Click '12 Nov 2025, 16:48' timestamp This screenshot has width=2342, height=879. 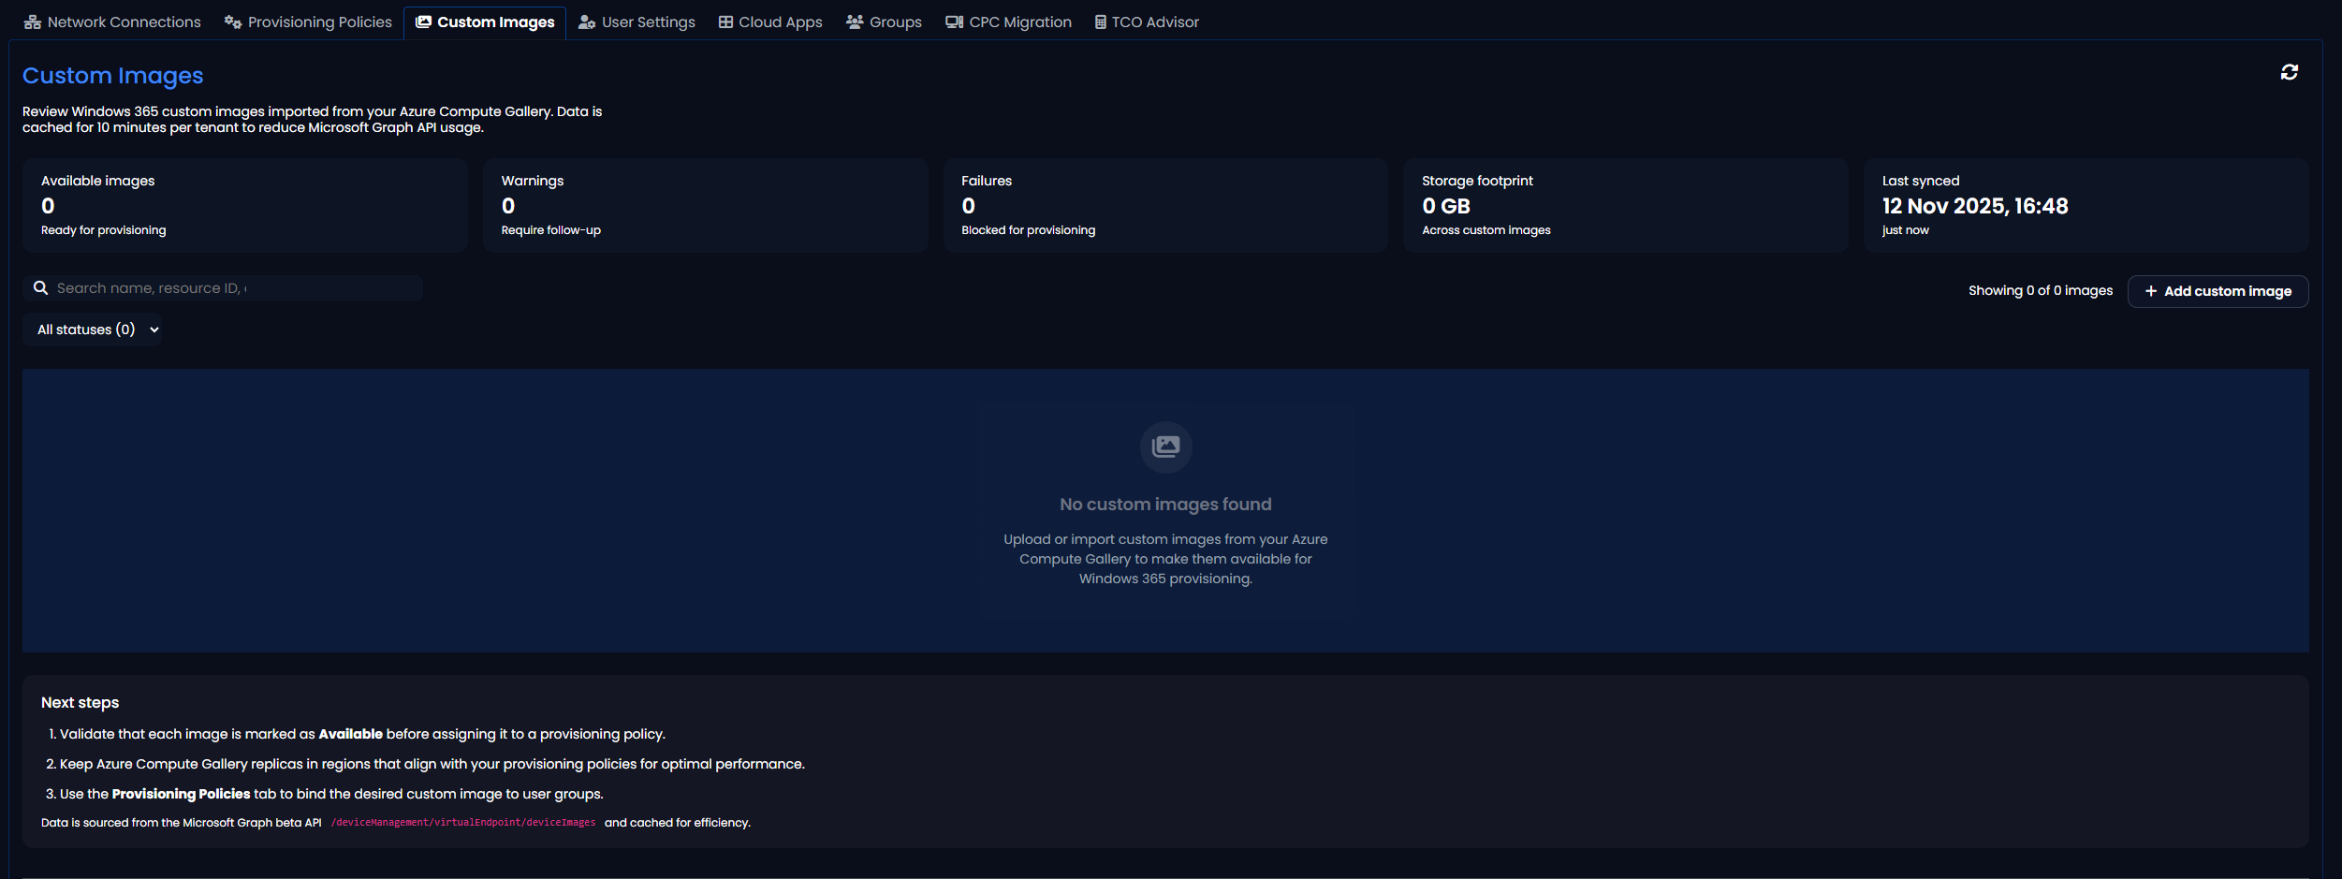point(1975,206)
